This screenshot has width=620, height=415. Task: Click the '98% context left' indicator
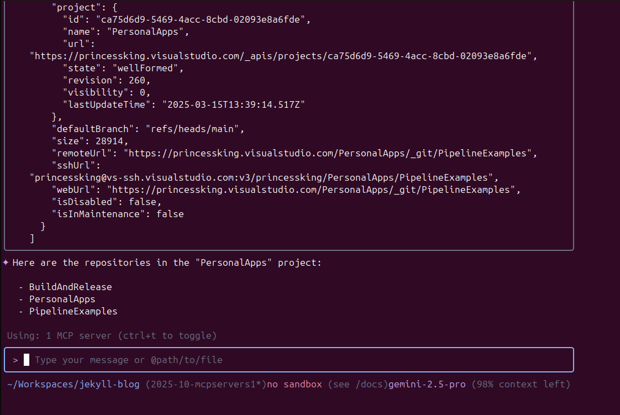pos(521,384)
